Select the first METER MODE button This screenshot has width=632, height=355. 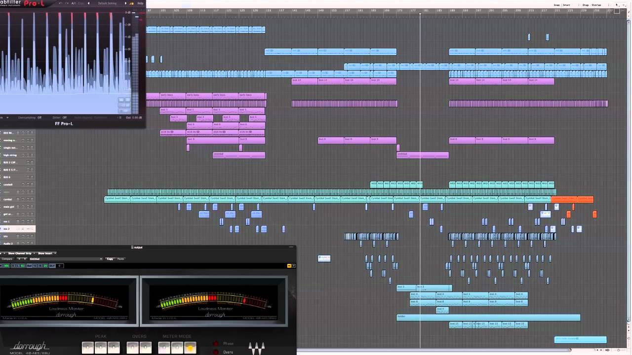164,348
